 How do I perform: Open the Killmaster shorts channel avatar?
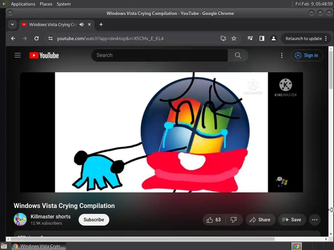coord(20,219)
